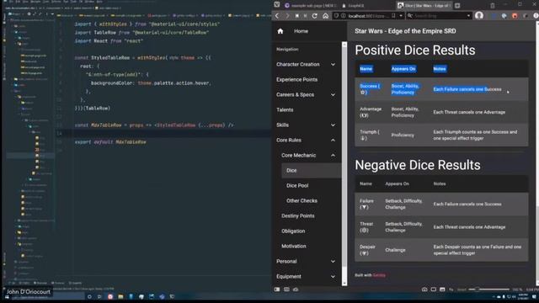Bookmark the current page
This screenshot has width=539, height=303.
(393, 16)
